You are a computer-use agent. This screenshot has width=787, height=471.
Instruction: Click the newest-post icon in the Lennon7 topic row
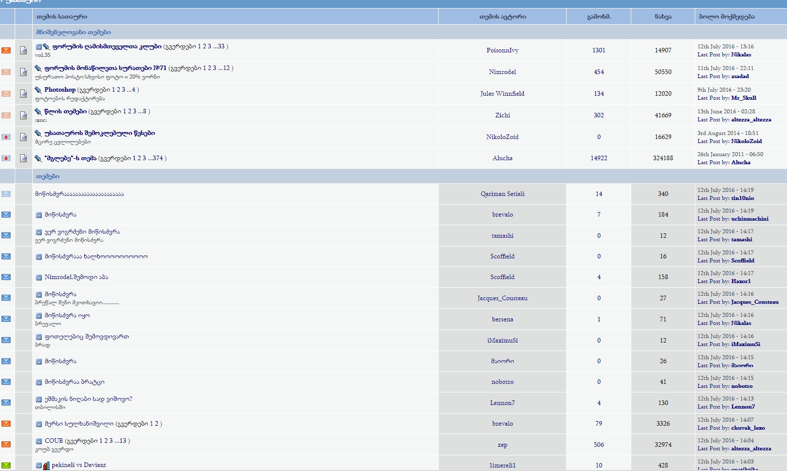39,399
